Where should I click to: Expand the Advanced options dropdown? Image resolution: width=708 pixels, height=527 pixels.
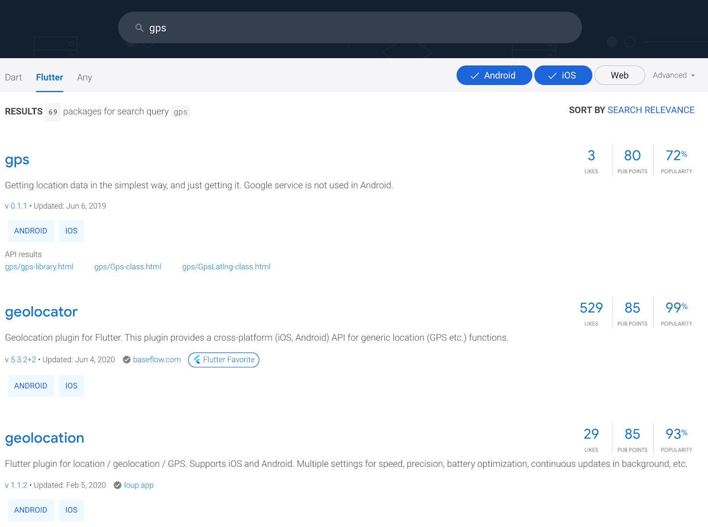tap(673, 75)
